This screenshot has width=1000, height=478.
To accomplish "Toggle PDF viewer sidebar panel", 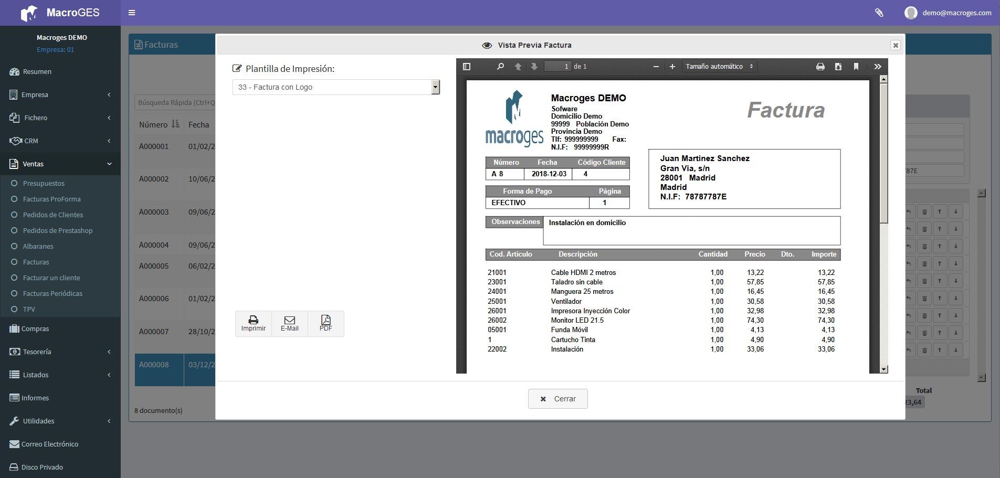I will [x=466, y=67].
